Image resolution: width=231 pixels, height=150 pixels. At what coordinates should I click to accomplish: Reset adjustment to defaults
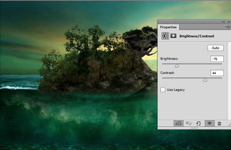click(x=198, y=123)
